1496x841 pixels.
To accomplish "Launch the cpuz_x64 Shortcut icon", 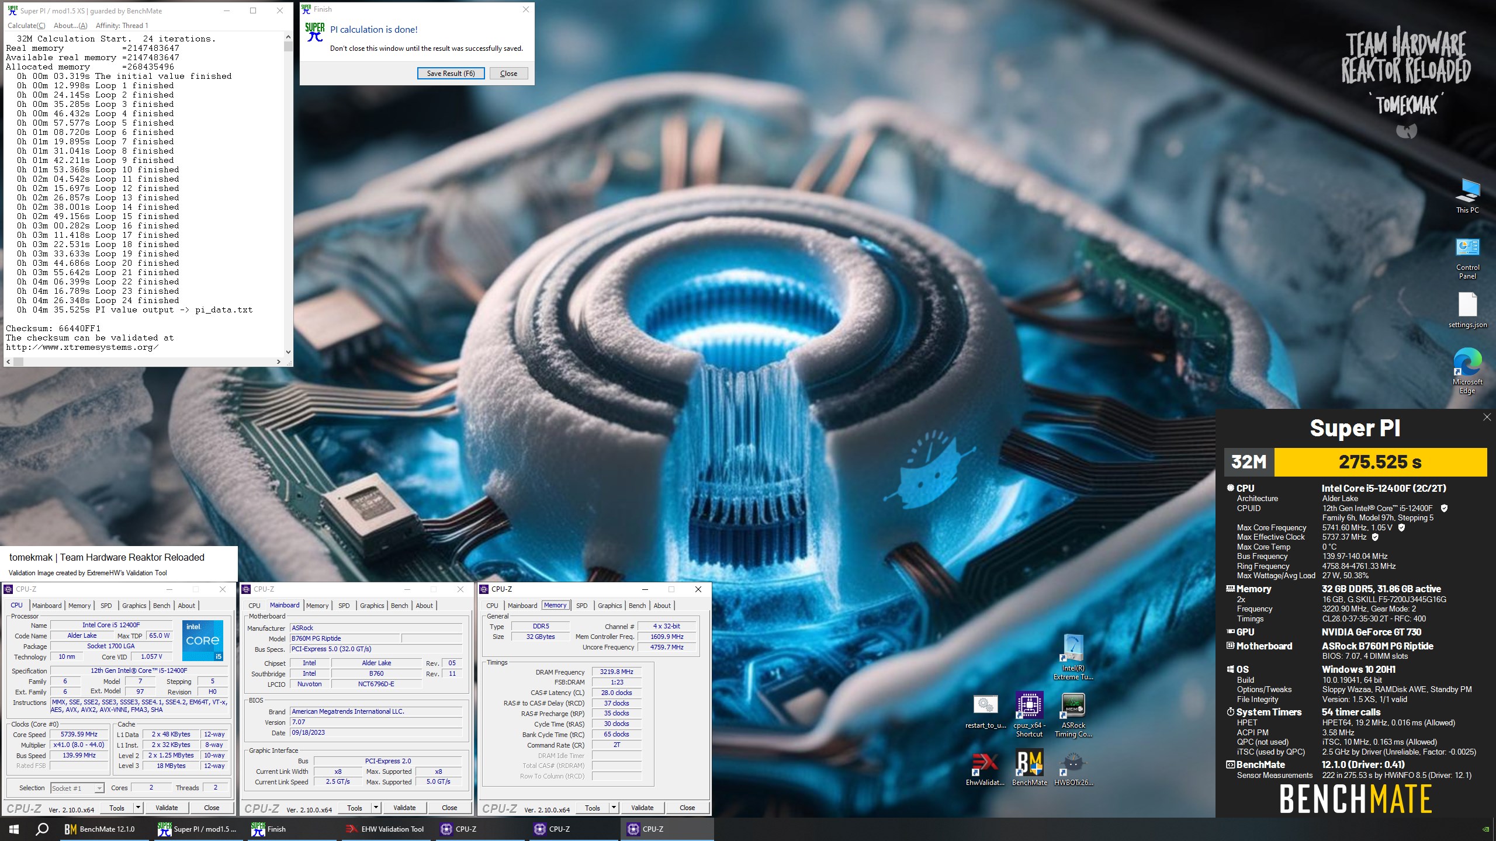I will click(x=1029, y=714).
